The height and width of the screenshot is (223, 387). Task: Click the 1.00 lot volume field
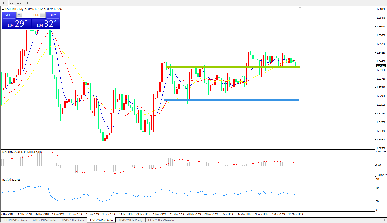click(x=31, y=15)
